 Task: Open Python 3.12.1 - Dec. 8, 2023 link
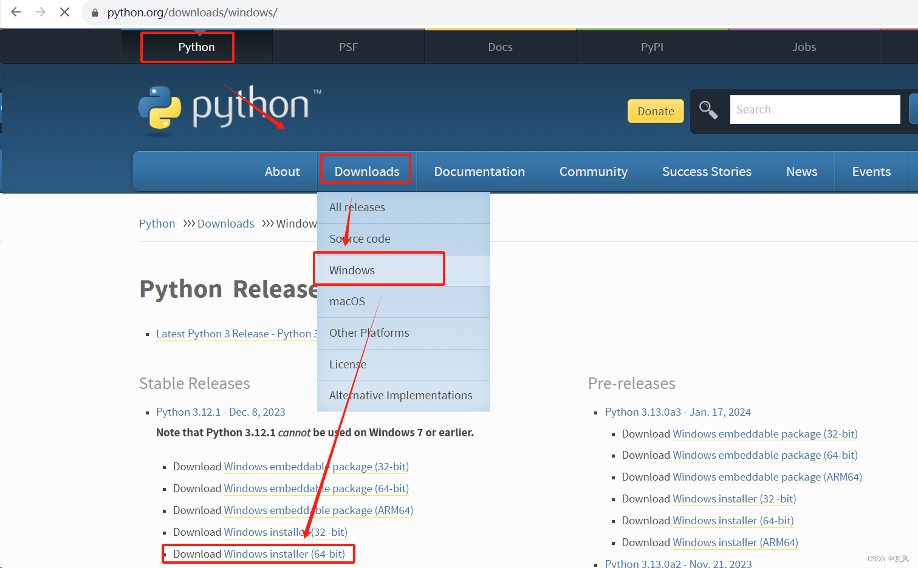[221, 412]
